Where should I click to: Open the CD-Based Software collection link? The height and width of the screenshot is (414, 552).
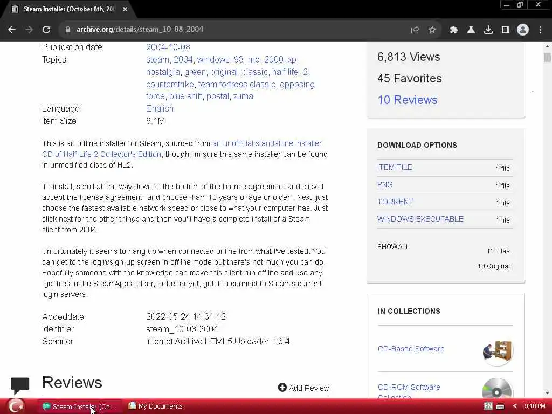tap(411, 349)
